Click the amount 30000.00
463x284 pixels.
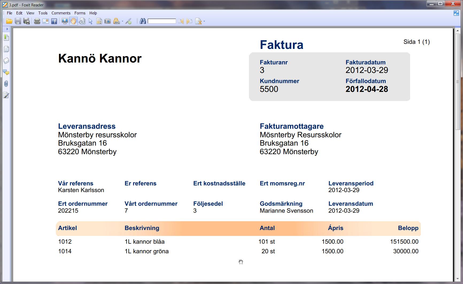click(x=406, y=251)
